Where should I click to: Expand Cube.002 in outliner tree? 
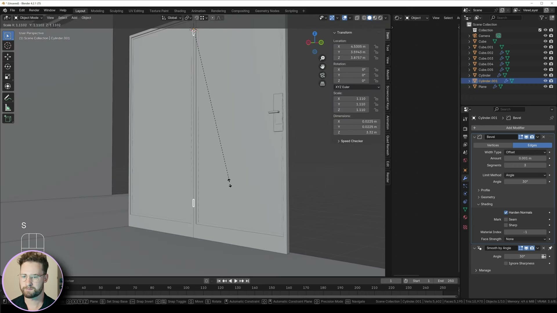(469, 53)
